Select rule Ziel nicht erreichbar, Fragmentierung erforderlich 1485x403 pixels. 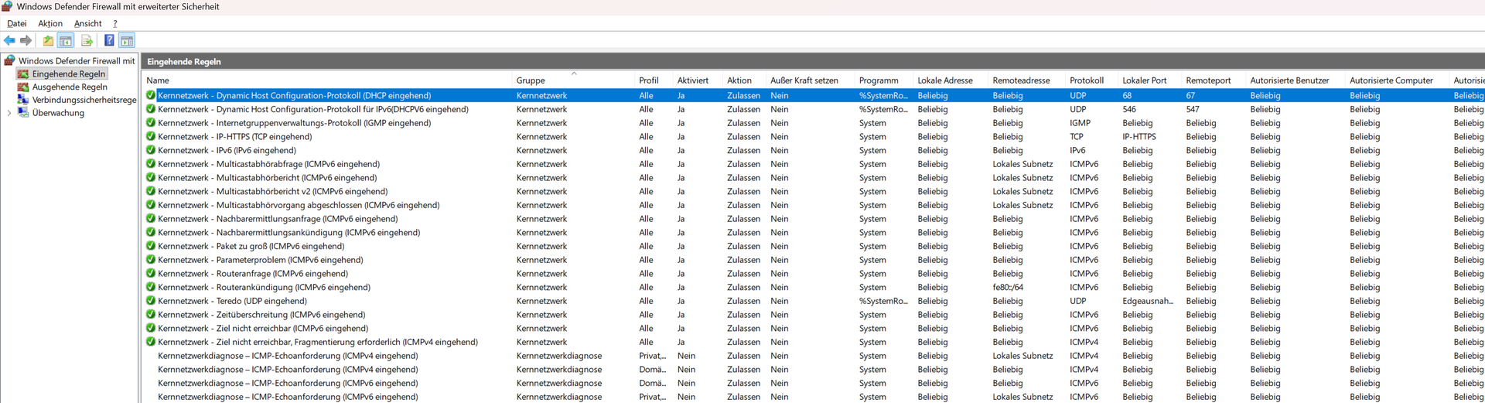(318, 342)
